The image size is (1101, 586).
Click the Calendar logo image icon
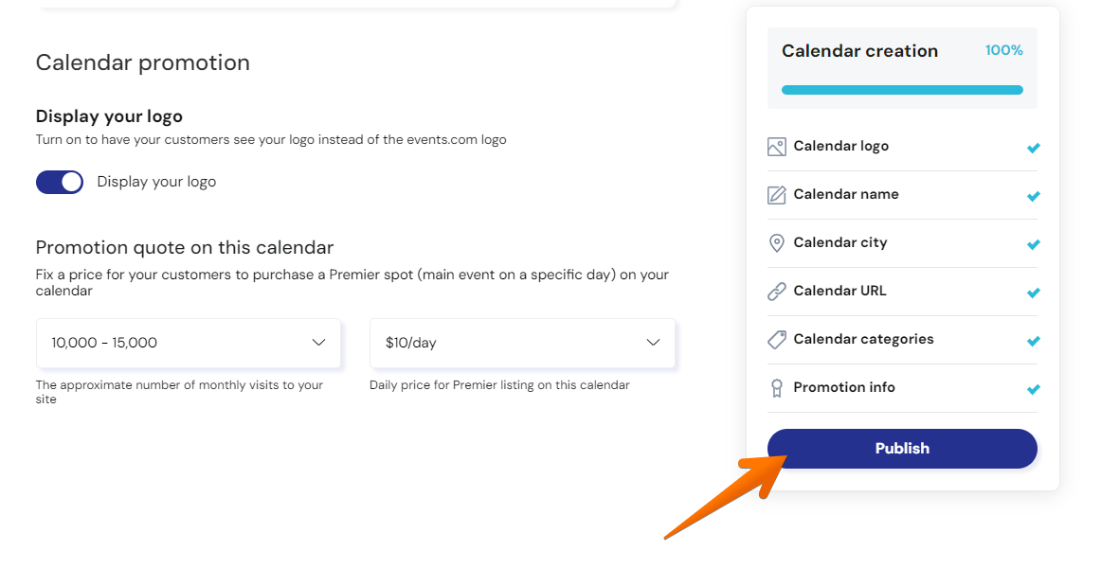point(777,147)
